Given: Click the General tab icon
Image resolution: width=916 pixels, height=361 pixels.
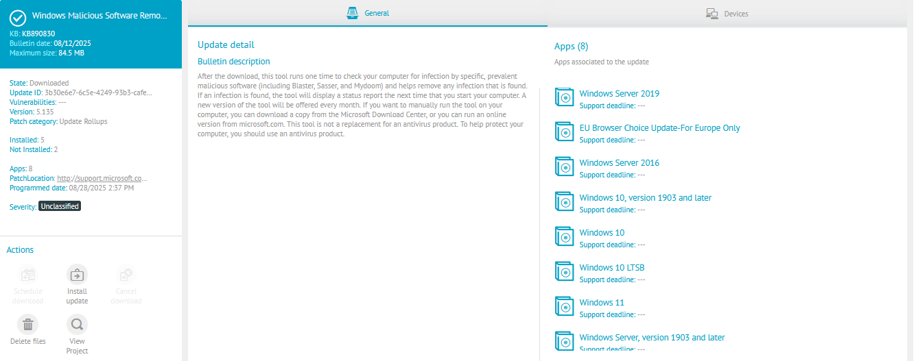Looking at the screenshot, I should click(352, 13).
